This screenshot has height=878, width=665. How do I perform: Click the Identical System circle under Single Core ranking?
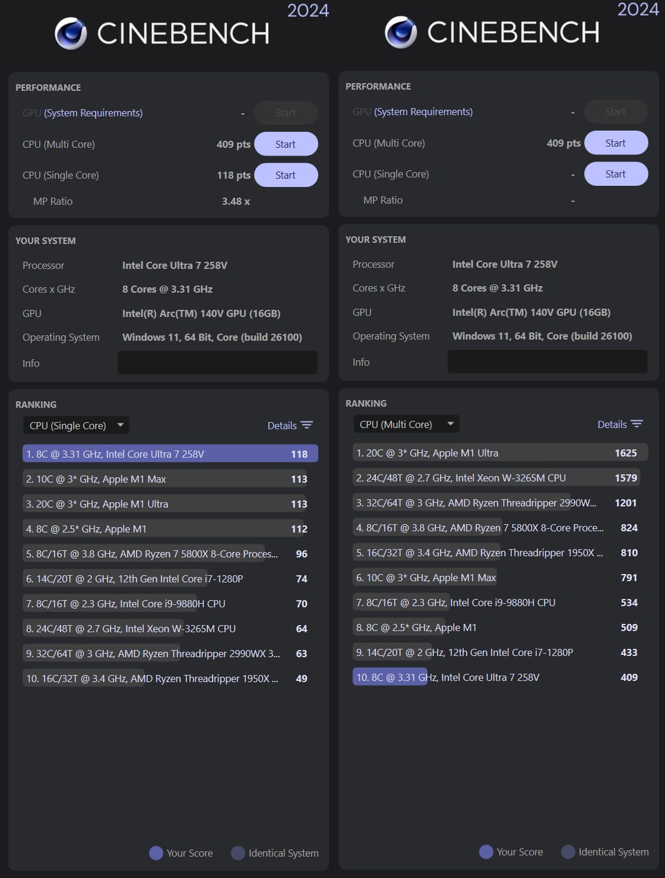tap(238, 853)
